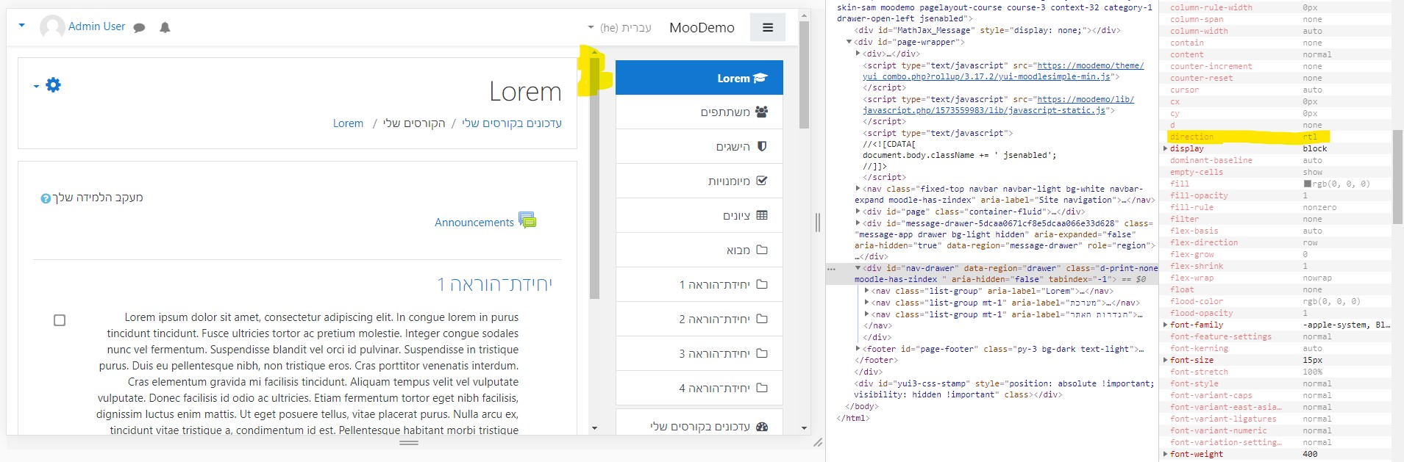Select the flex-direction computed property row

click(x=1275, y=242)
